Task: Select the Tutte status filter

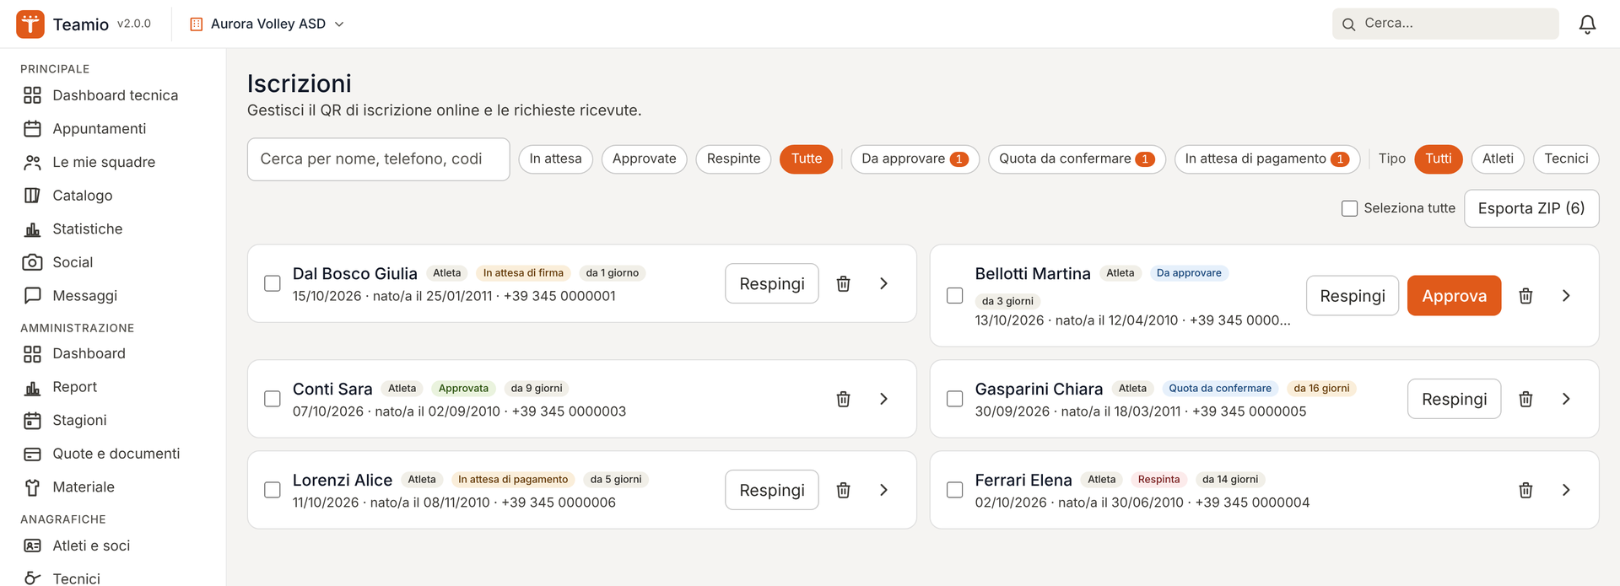Action: click(806, 159)
